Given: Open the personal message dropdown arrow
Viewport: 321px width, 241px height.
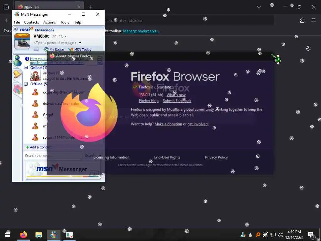Looking at the screenshot, I should (80, 43).
